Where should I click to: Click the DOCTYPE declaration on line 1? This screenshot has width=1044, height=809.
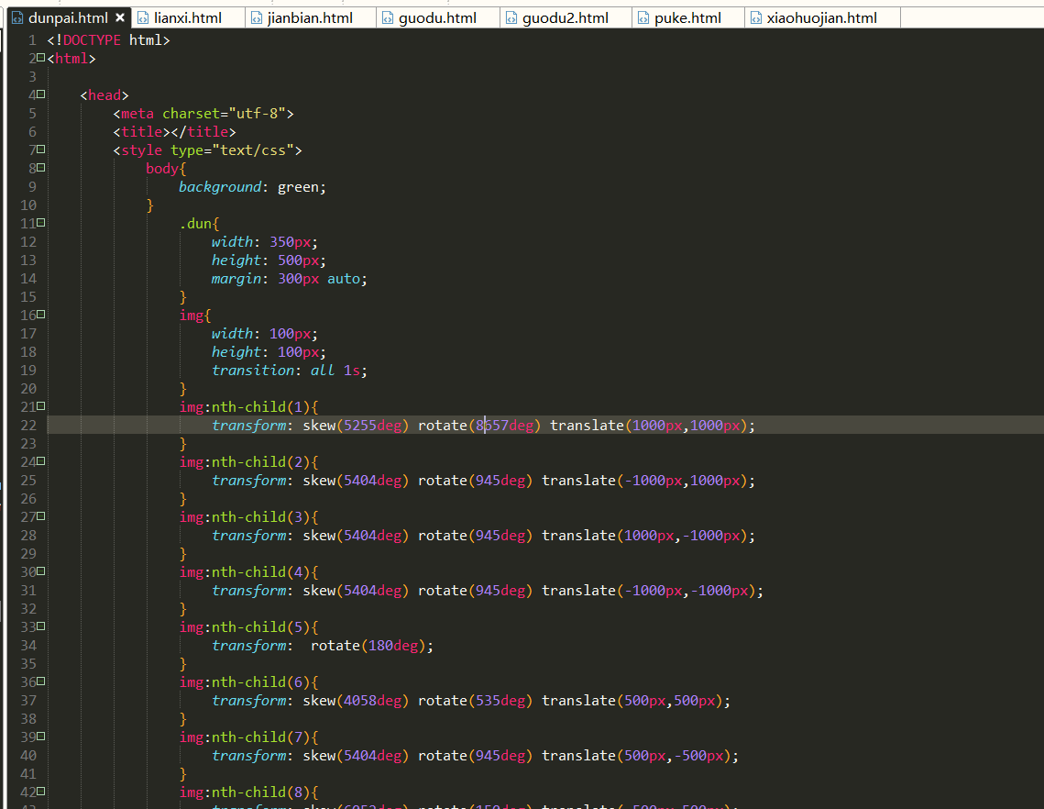pos(108,40)
